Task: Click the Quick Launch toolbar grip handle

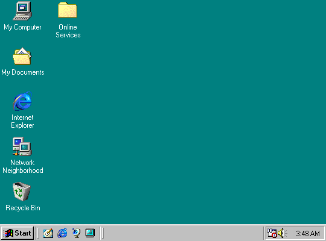Action: pos(38,233)
